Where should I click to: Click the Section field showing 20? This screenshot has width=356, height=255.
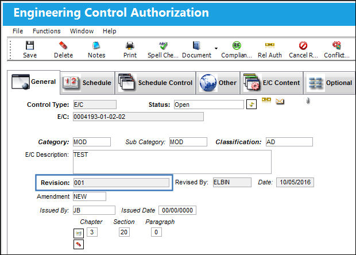point(124,232)
